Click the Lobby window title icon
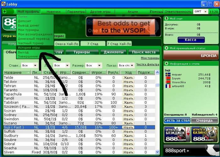The height and width of the screenshot is (157, 220). [3, 4]
